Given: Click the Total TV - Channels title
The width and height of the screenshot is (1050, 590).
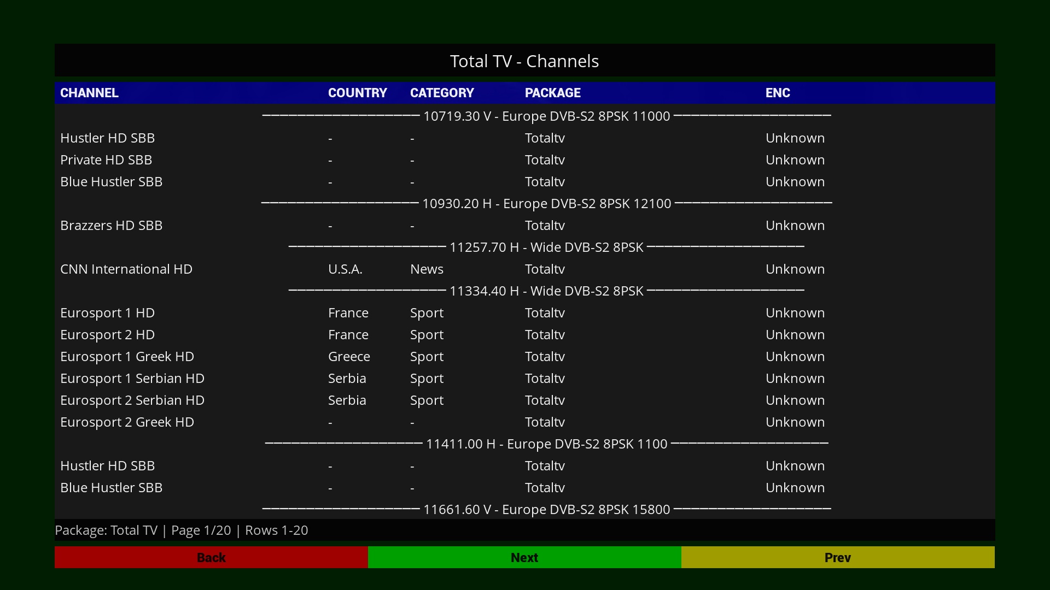Looking at the screenshot, I should (524, 61).
